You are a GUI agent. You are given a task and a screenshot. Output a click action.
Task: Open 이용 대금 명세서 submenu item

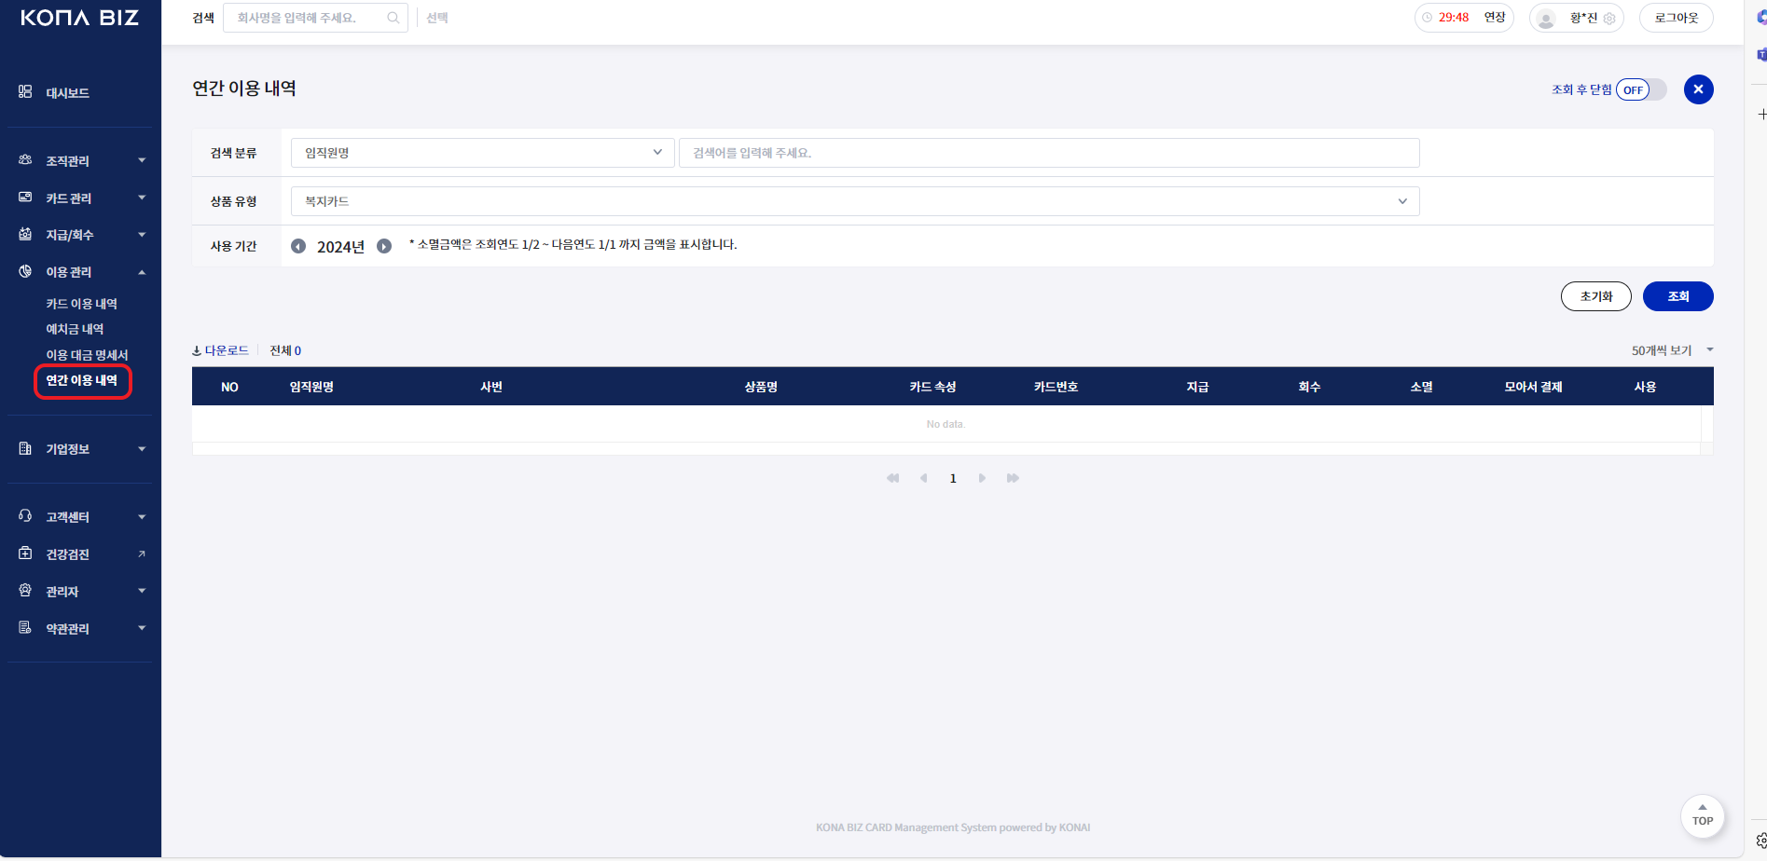pos(87,355)
